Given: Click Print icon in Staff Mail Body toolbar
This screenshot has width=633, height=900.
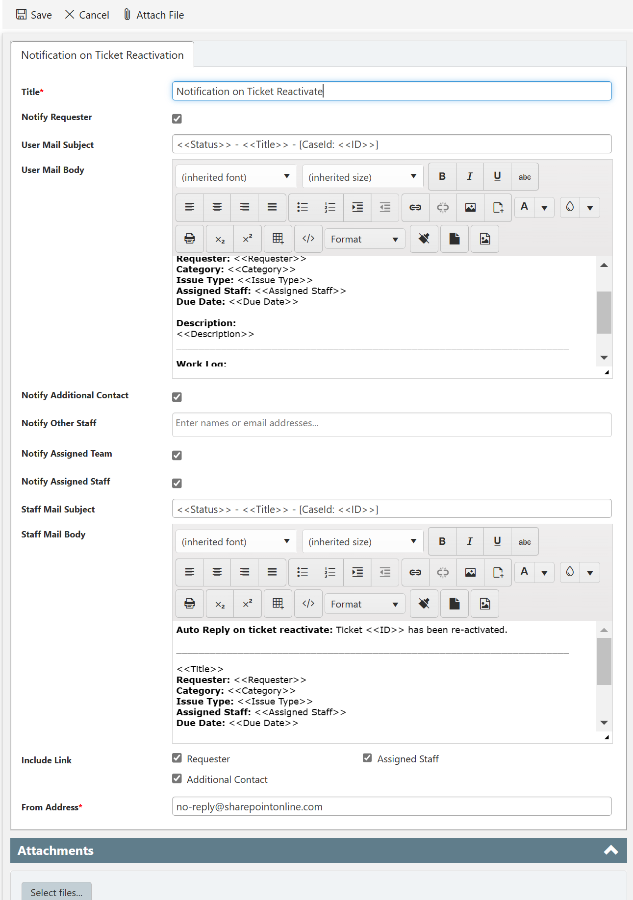Looking at the screenshot, I should pos(190,604).
